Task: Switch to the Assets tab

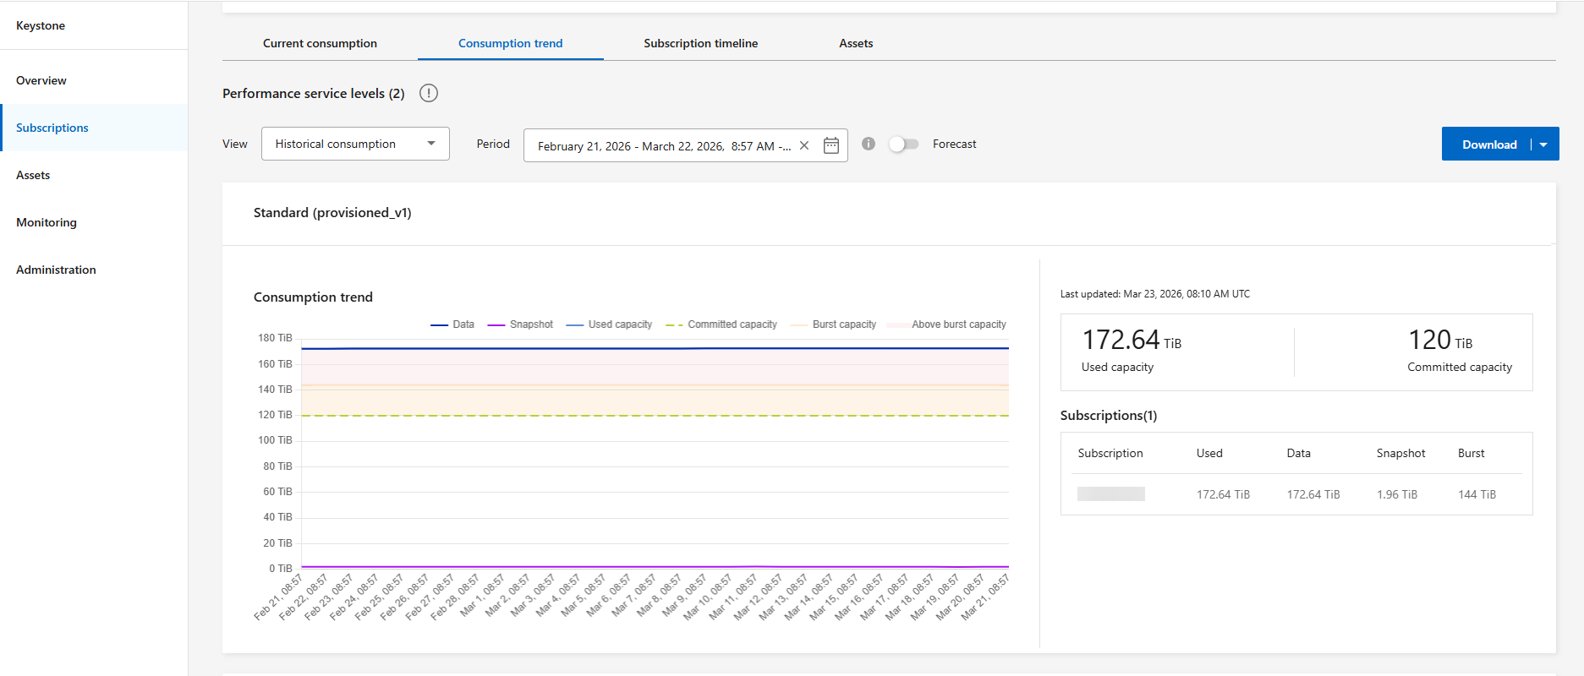Action: (856, 43)
